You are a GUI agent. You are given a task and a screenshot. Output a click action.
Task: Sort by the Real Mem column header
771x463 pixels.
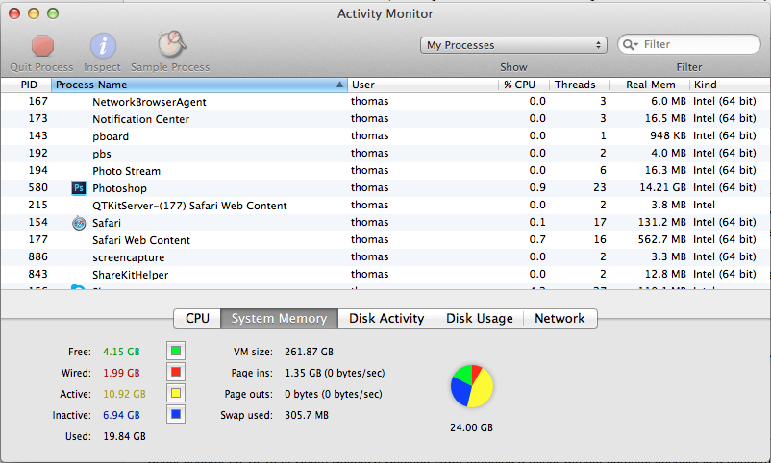650,85
